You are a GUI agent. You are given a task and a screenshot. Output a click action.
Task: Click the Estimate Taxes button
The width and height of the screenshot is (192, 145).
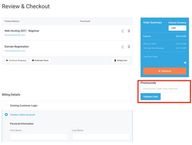[40, 60]
